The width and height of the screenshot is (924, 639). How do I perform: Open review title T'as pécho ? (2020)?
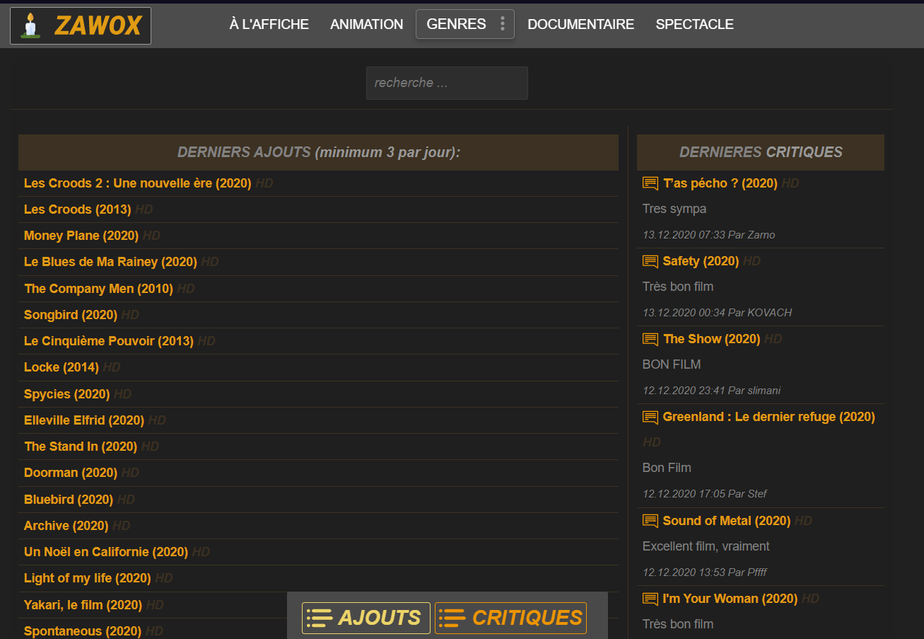tap(720, 183)
